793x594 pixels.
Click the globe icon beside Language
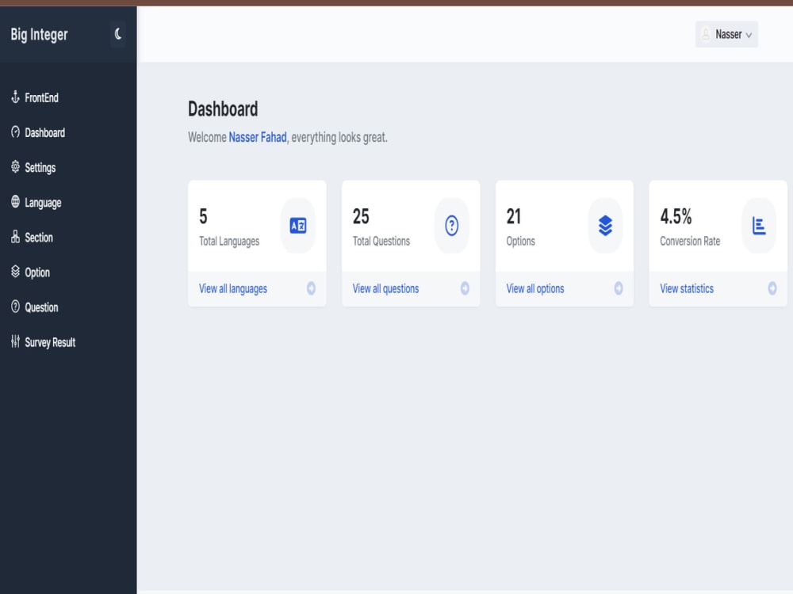point(15,201)
